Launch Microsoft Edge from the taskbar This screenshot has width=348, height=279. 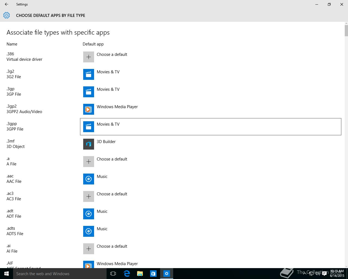127,274
